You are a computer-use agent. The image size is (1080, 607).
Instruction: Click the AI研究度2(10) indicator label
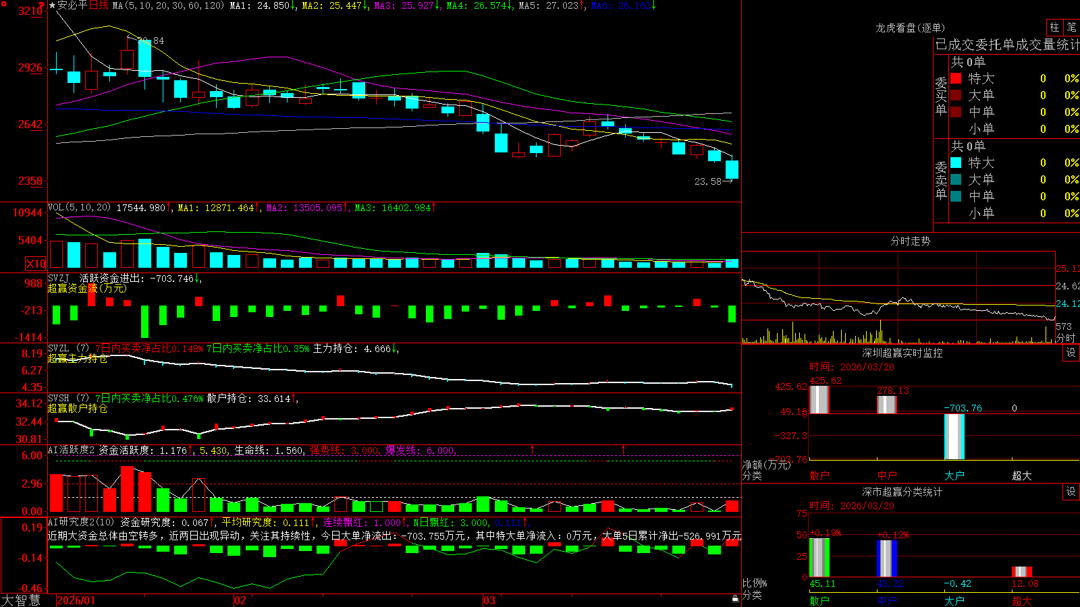[82, 522]
